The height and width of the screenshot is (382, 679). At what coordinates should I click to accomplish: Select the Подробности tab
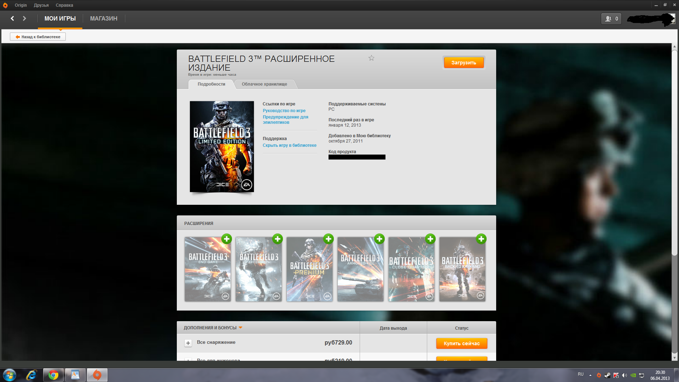coord(211,84)
